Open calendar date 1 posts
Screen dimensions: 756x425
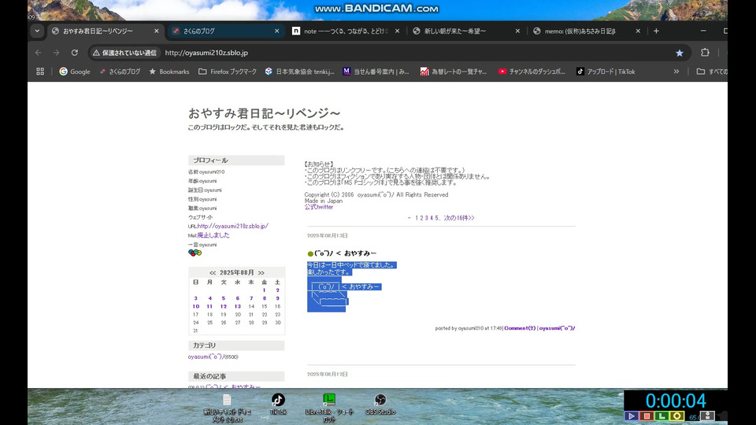(265, 290)
